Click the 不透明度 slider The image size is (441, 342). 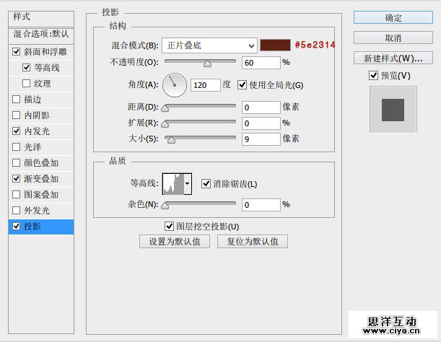(201, 63)
